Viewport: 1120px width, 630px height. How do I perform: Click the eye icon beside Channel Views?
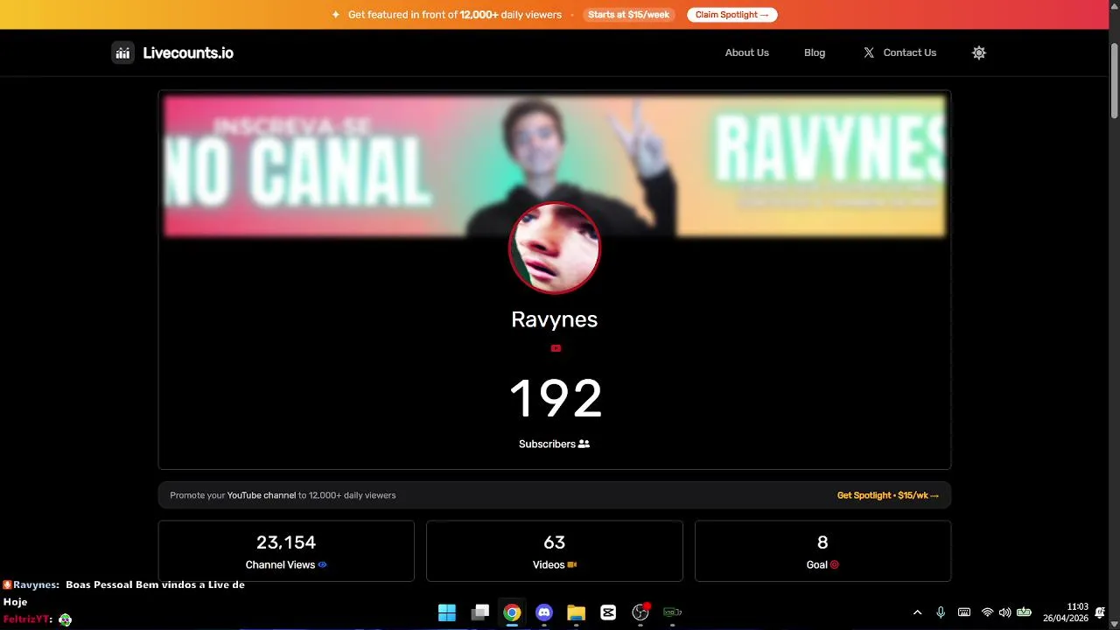[x=322, y=565]
